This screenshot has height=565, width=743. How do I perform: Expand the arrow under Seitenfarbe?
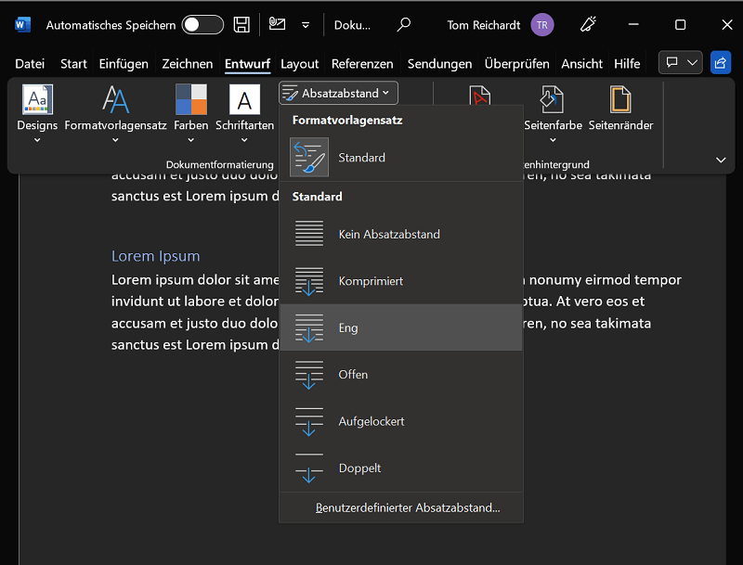553,140
